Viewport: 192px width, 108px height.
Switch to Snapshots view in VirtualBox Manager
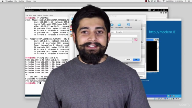click(x=139, y=20)
